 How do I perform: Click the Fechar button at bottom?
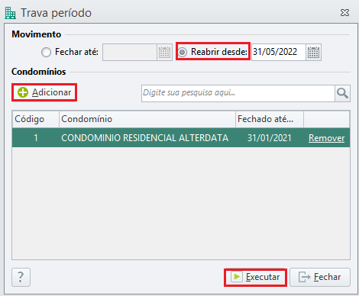tap(320, 277)
